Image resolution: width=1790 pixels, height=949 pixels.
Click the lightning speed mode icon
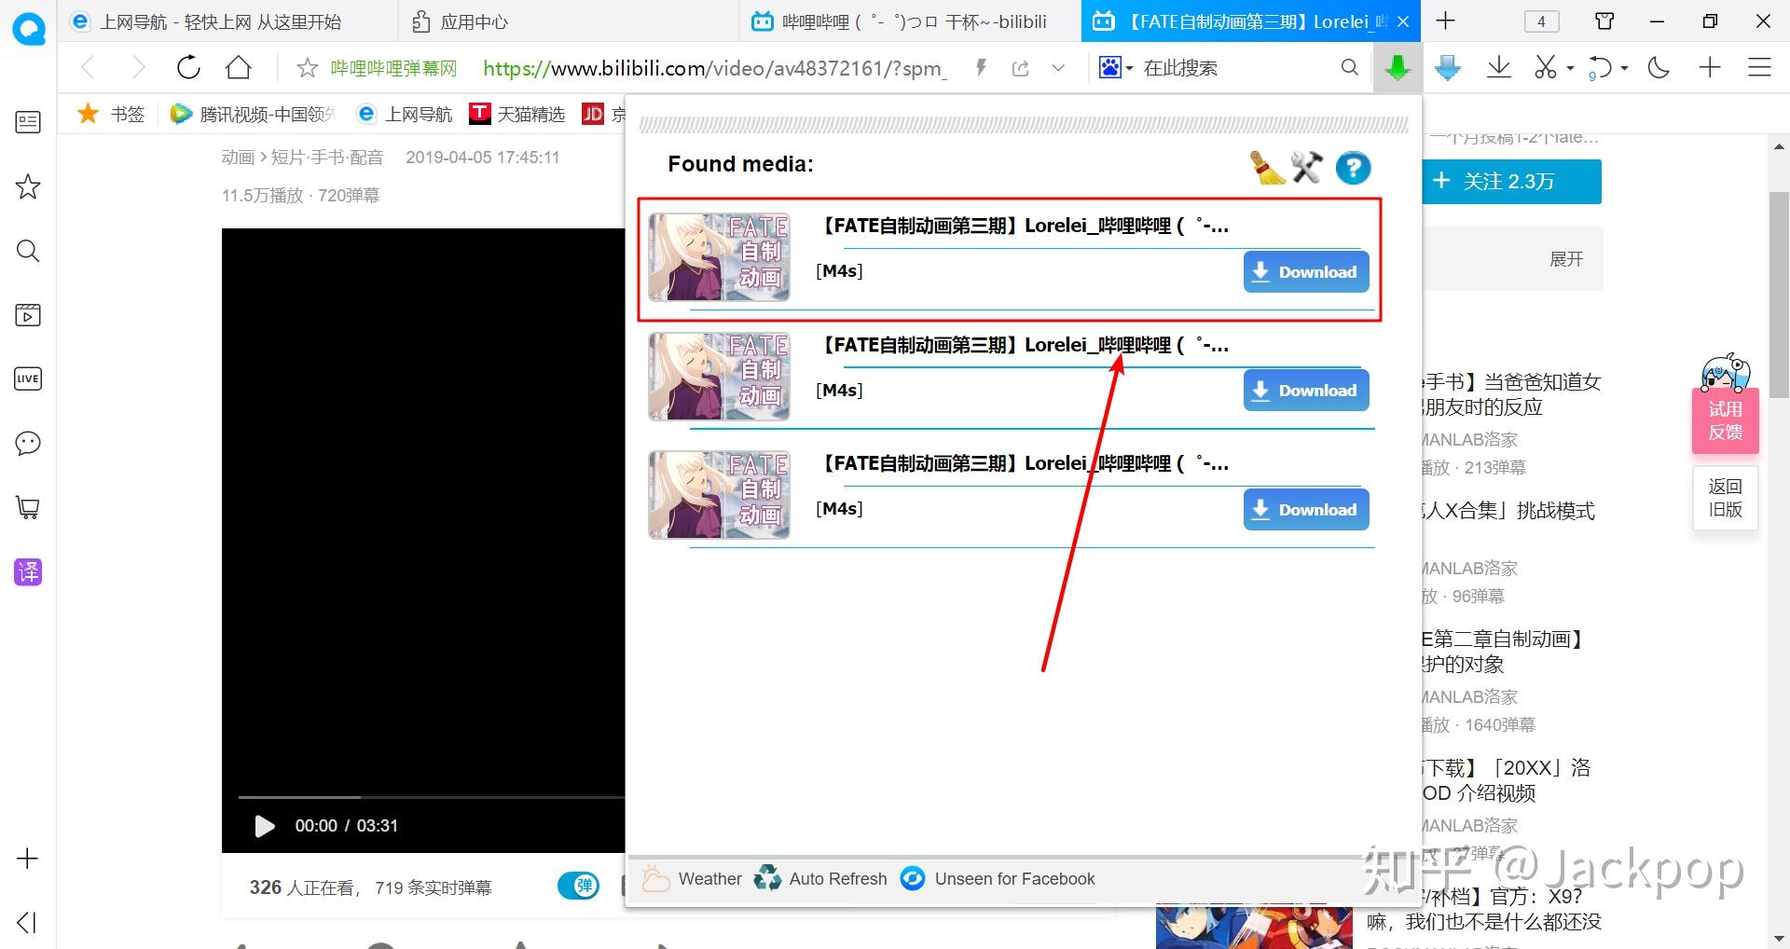click(x=981, y=67)
